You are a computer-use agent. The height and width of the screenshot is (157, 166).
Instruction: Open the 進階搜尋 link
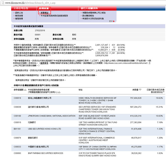(x=19, y=19)
